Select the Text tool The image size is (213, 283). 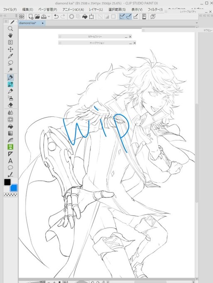pos(10,161)
